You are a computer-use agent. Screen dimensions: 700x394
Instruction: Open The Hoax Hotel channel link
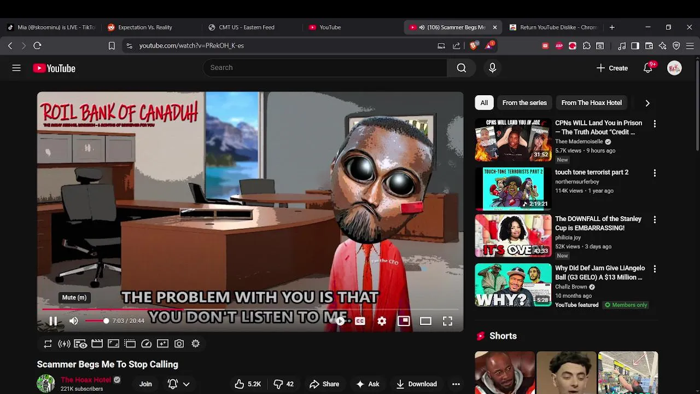tap(86, 380)
